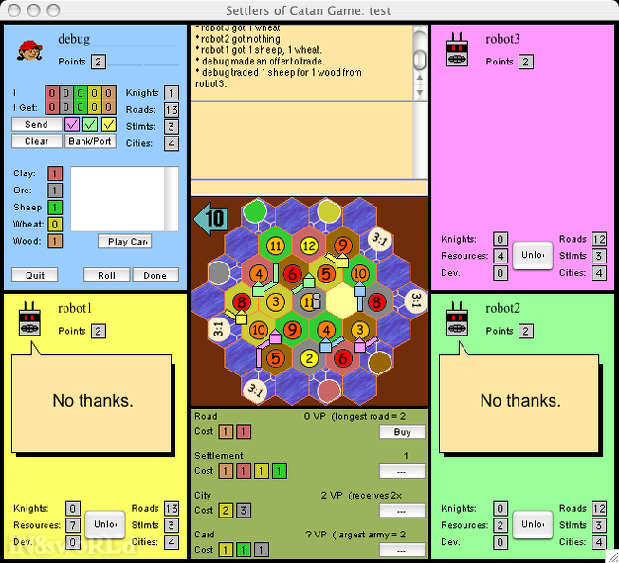Click the debug Clay resource count box
This screenshot has width=619, height=563.
coord(55,173)
